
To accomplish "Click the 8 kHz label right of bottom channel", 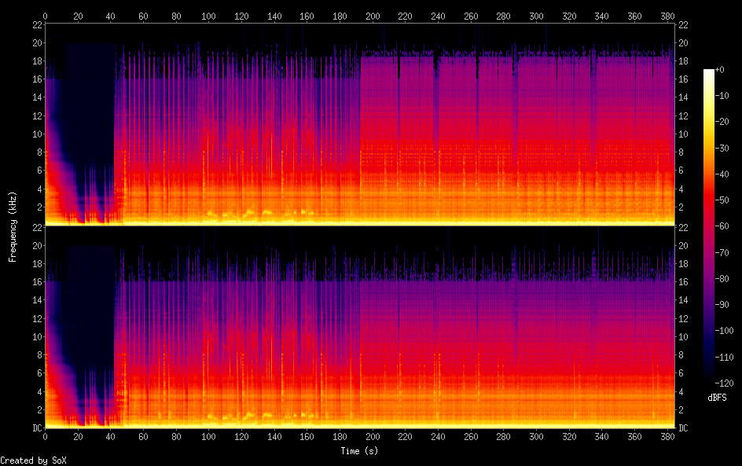I will (x=683, y=354).
